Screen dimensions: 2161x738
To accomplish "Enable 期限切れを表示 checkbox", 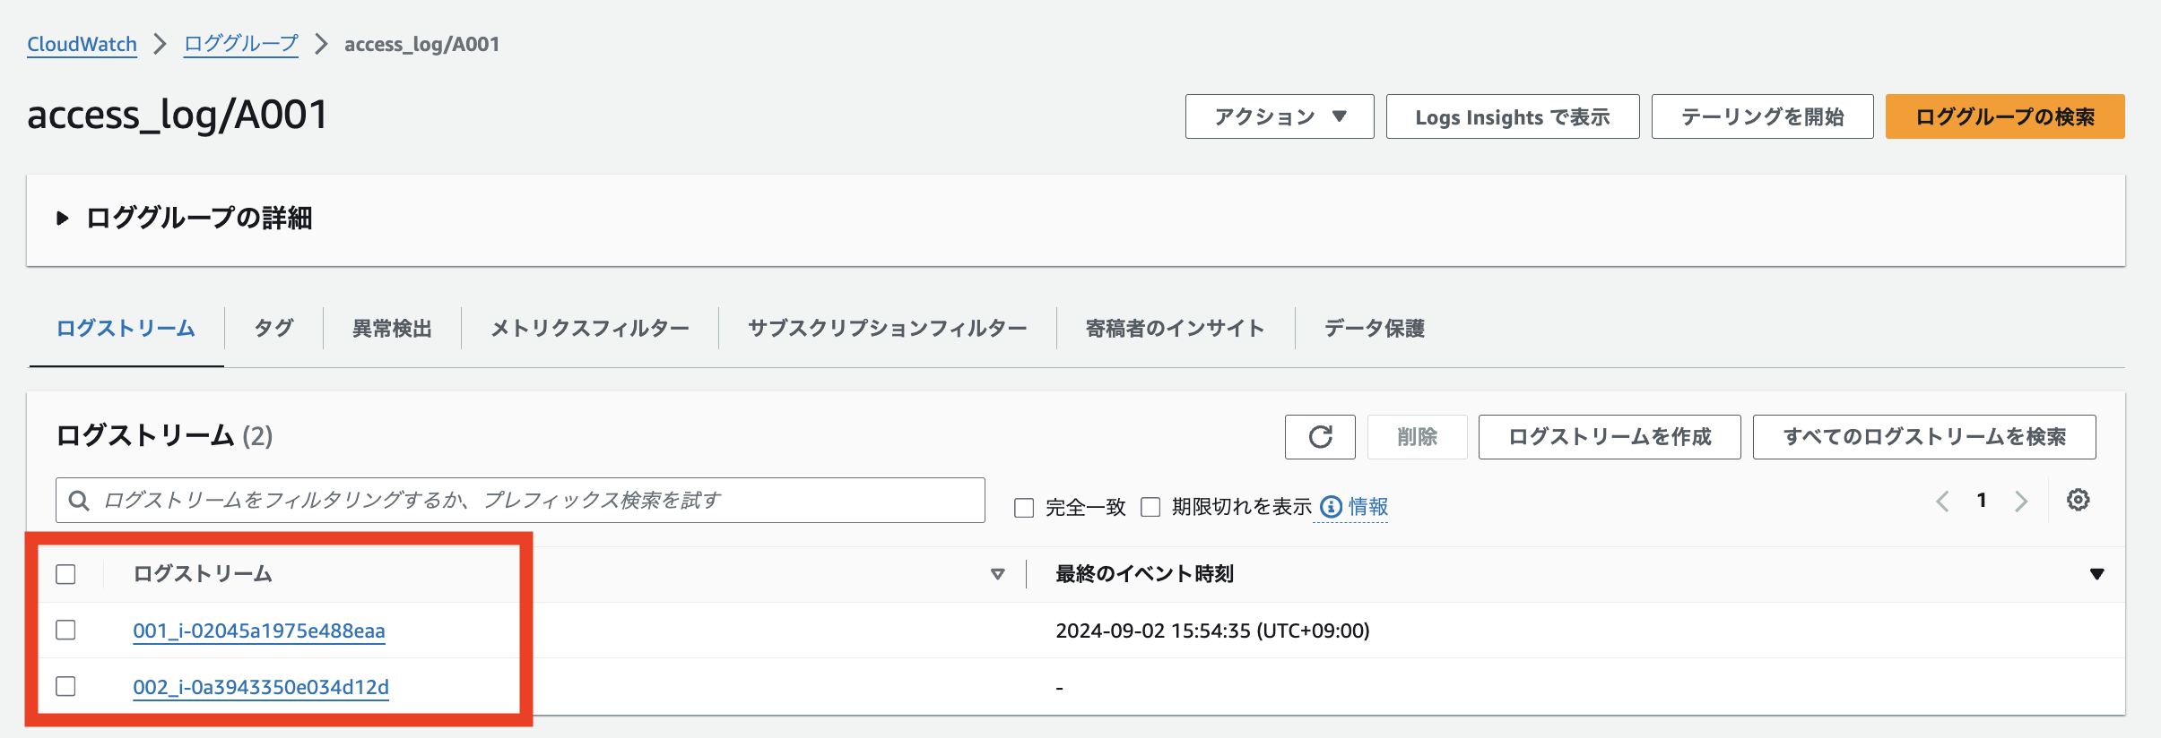I will tap(1150, 507).
